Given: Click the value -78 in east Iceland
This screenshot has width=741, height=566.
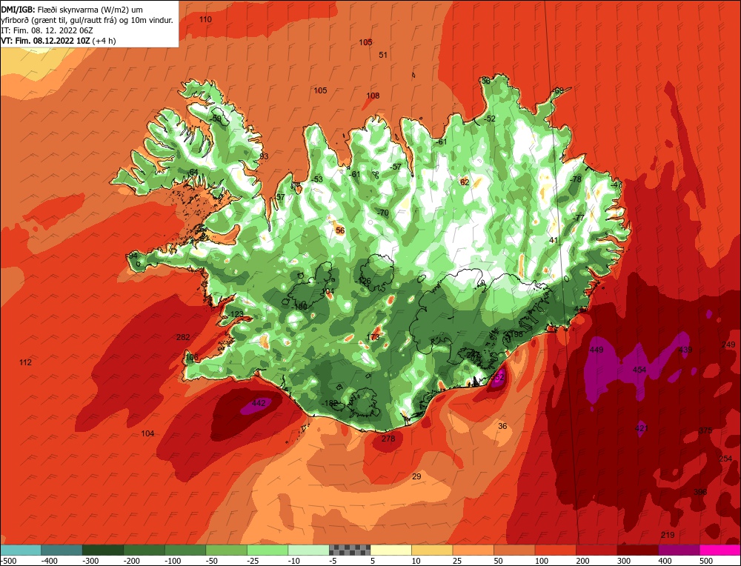Looking at the screenshot, I should click(576, 179).
